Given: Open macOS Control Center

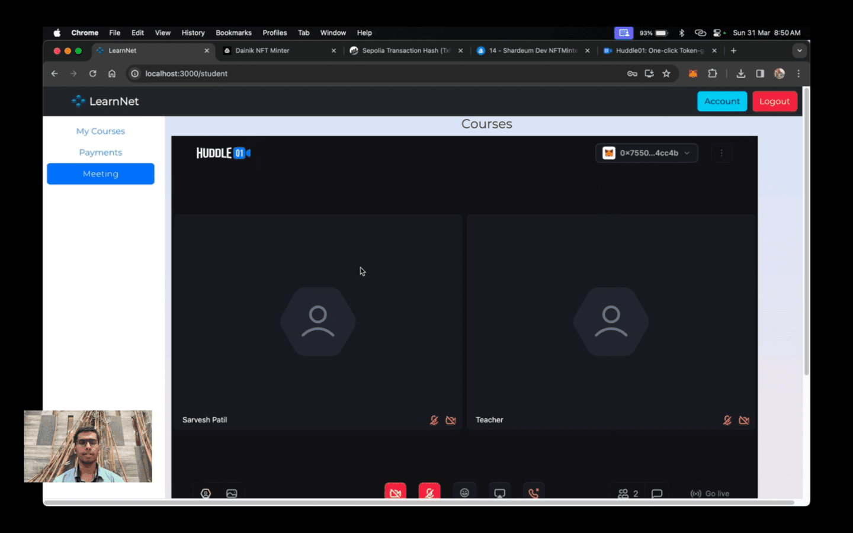Looking at the screenshot, I should coord(718,33).
